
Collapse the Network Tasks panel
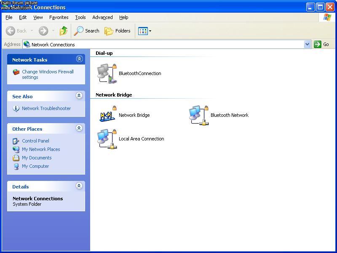[x=79, y=59]
